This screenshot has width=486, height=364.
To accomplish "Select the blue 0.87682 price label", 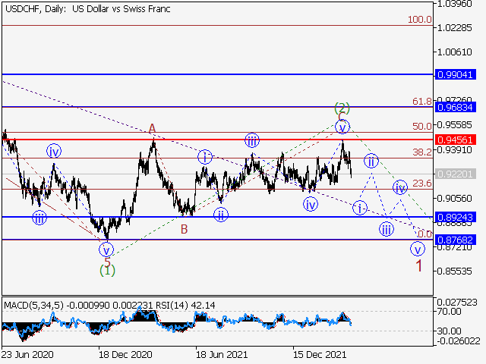I will [455, 240].
